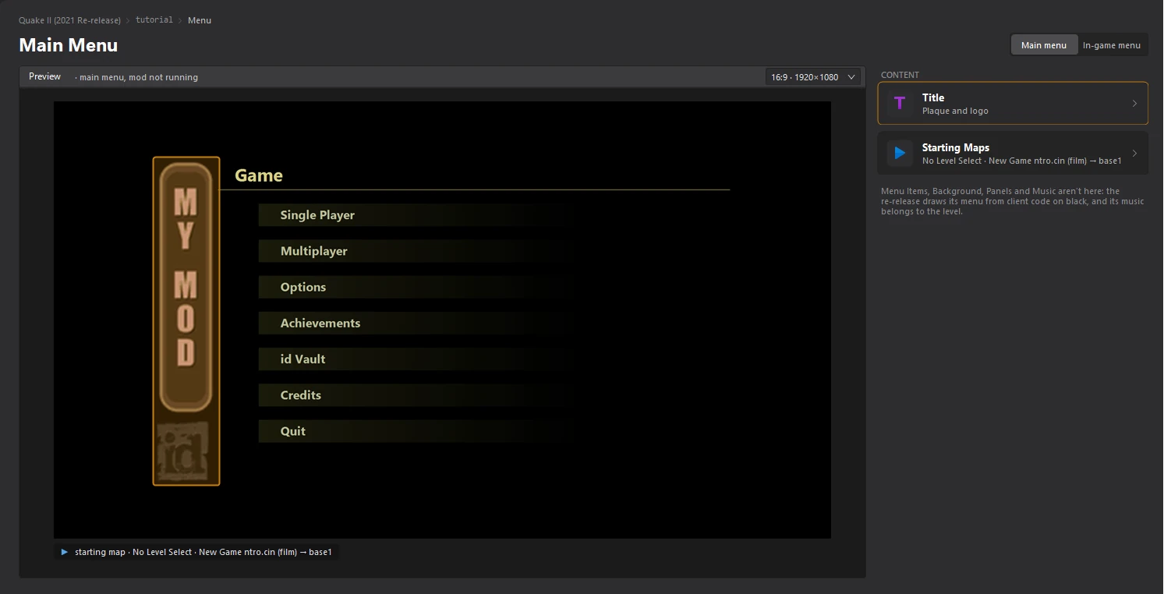The width and height of the screenshot is (1164, 594).
Task: Click the Main Menu page heading
Action: tap(69, 45)
